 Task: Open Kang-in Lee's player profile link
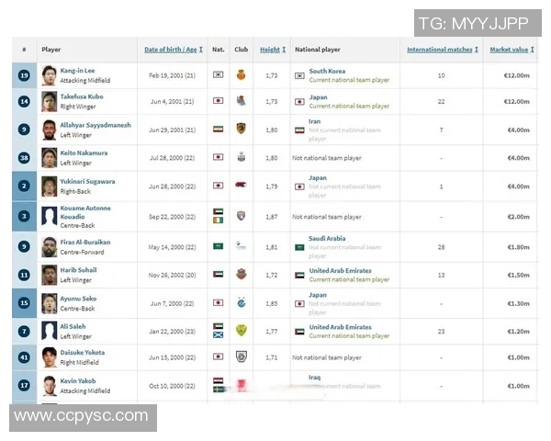click(78, 71)
